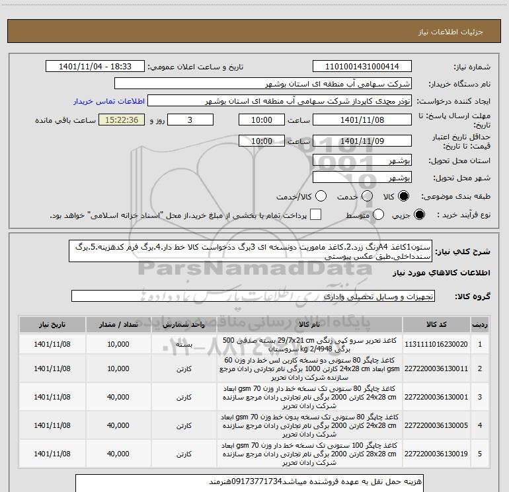Click the row 1 product name کاغذ تحریر سرو
509x492 pixels.
pyautogui.click(x=309, y=345)
